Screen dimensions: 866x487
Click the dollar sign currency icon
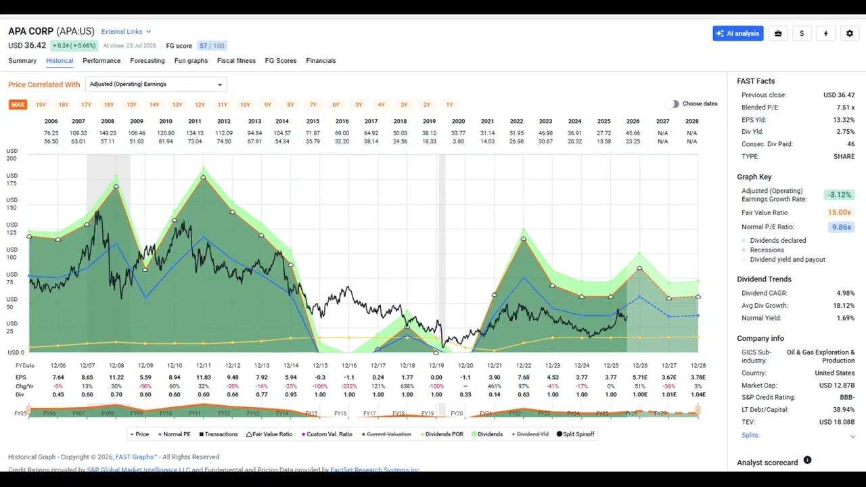802,33
